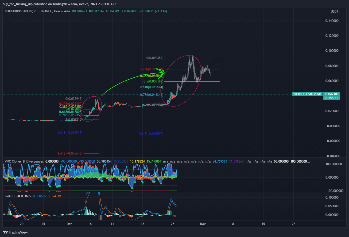Click the Fib label 0.618(0.018808)
Image resolution: width=349 pixels, height=237 pixels.
[x=71, y=112]
